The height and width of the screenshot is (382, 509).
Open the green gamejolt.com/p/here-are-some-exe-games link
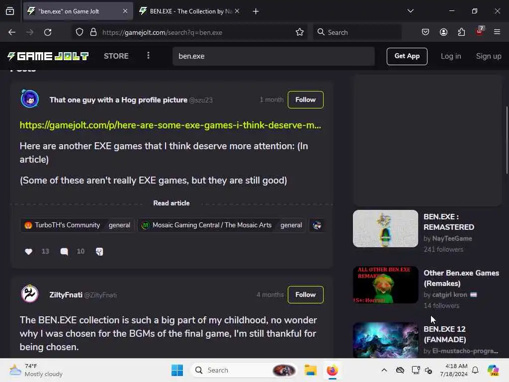(x=170, y=125)
